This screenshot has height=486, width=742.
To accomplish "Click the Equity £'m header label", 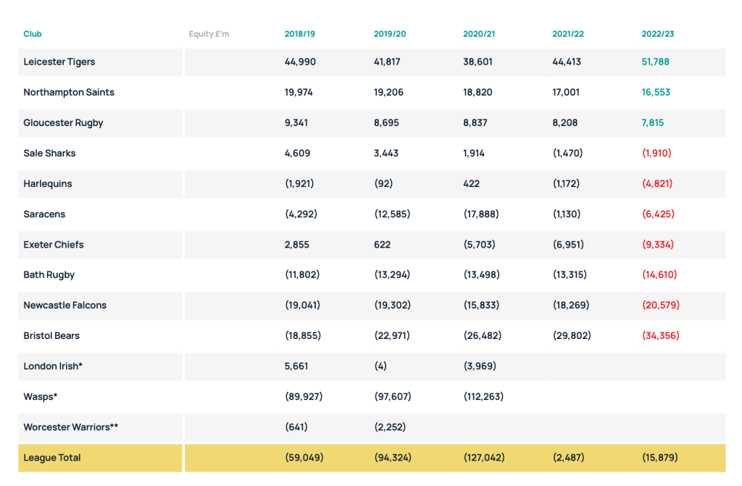I will (209, 34).
